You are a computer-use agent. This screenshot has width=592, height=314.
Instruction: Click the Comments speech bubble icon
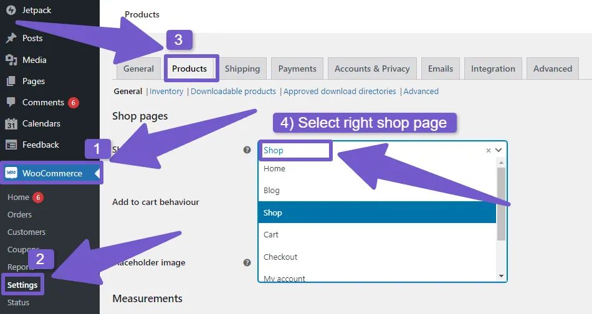[x=11, y=102]
